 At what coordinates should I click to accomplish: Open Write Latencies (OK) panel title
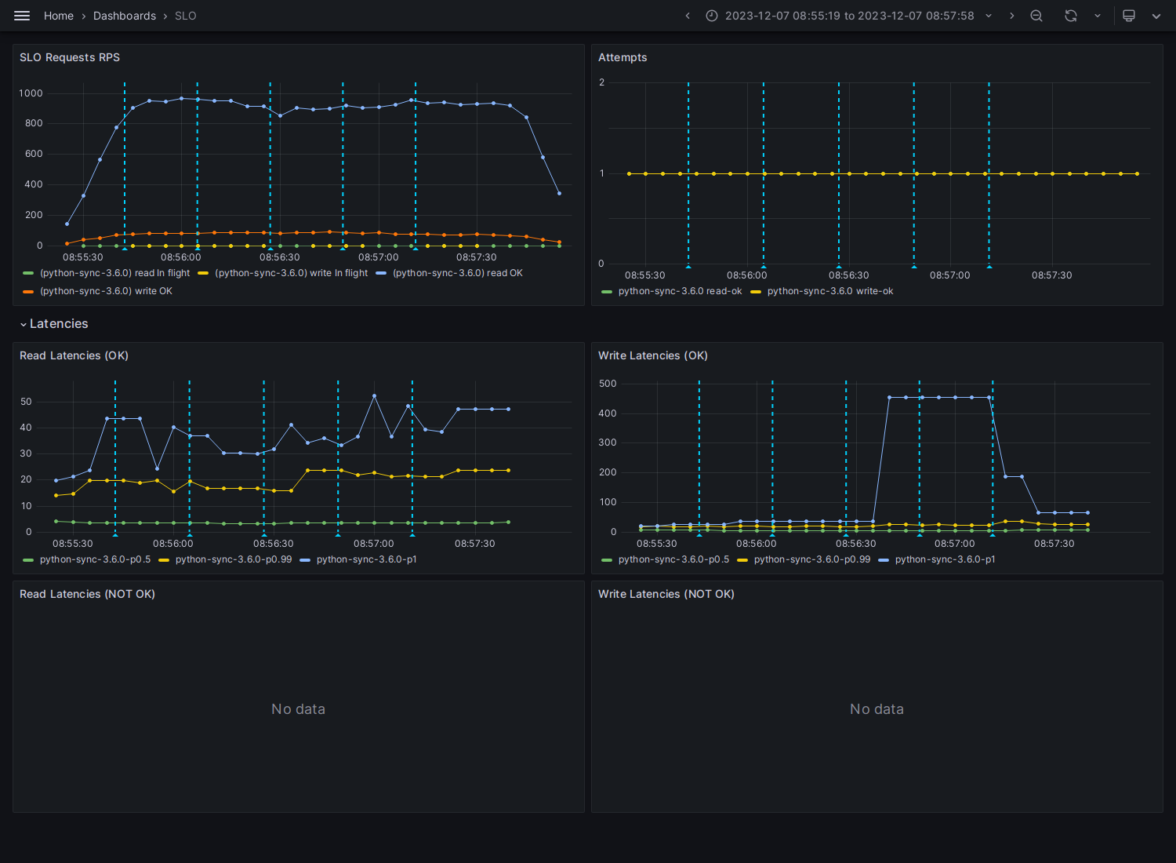point(653,355)
